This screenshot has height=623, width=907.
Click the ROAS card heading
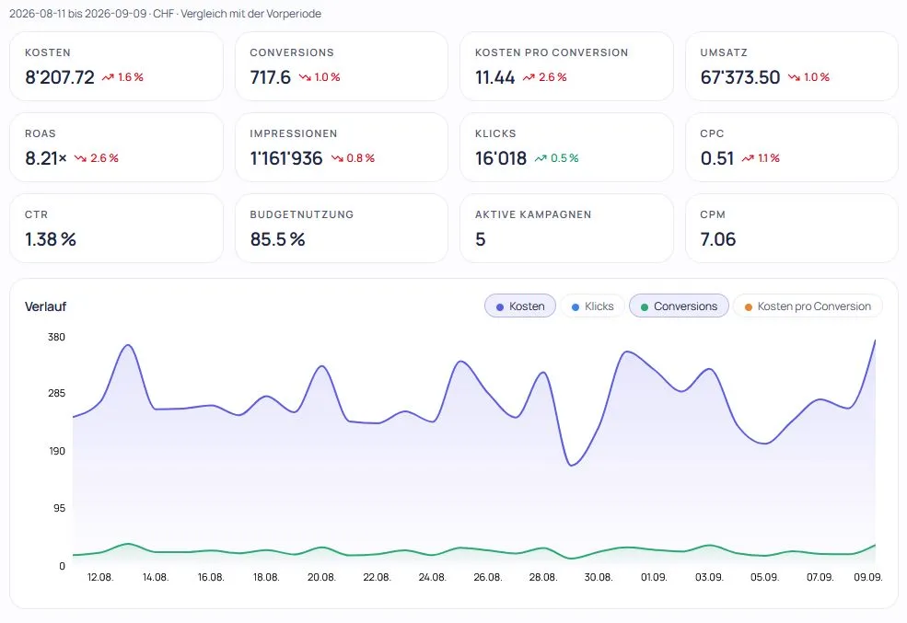click(x=41, y=133)
